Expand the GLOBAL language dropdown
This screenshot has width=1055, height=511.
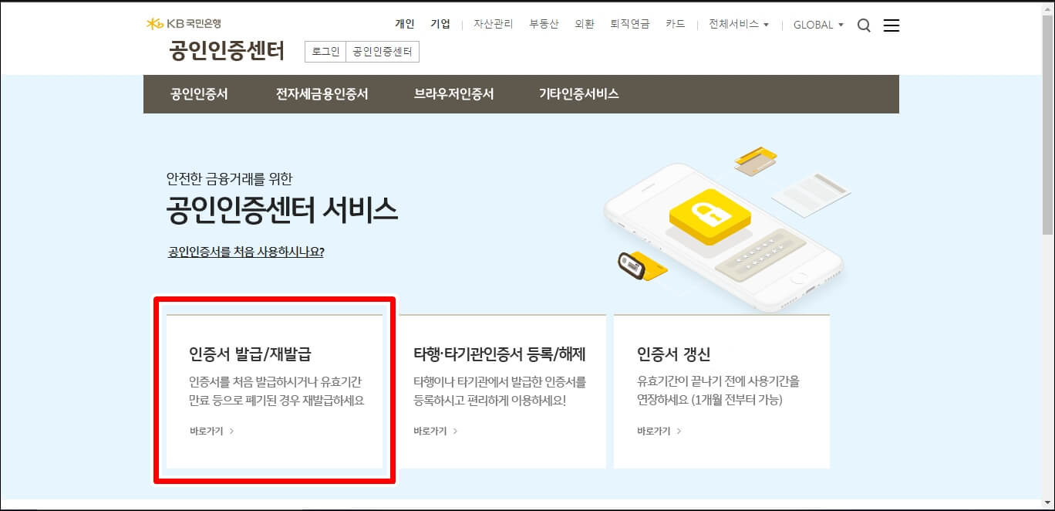coord(818,25)
